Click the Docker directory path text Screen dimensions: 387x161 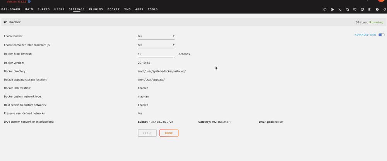tap(162, 71)
